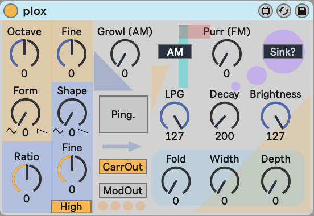
Task: Toggle the CarrOut output button
Action: click(x=123, y=167)
